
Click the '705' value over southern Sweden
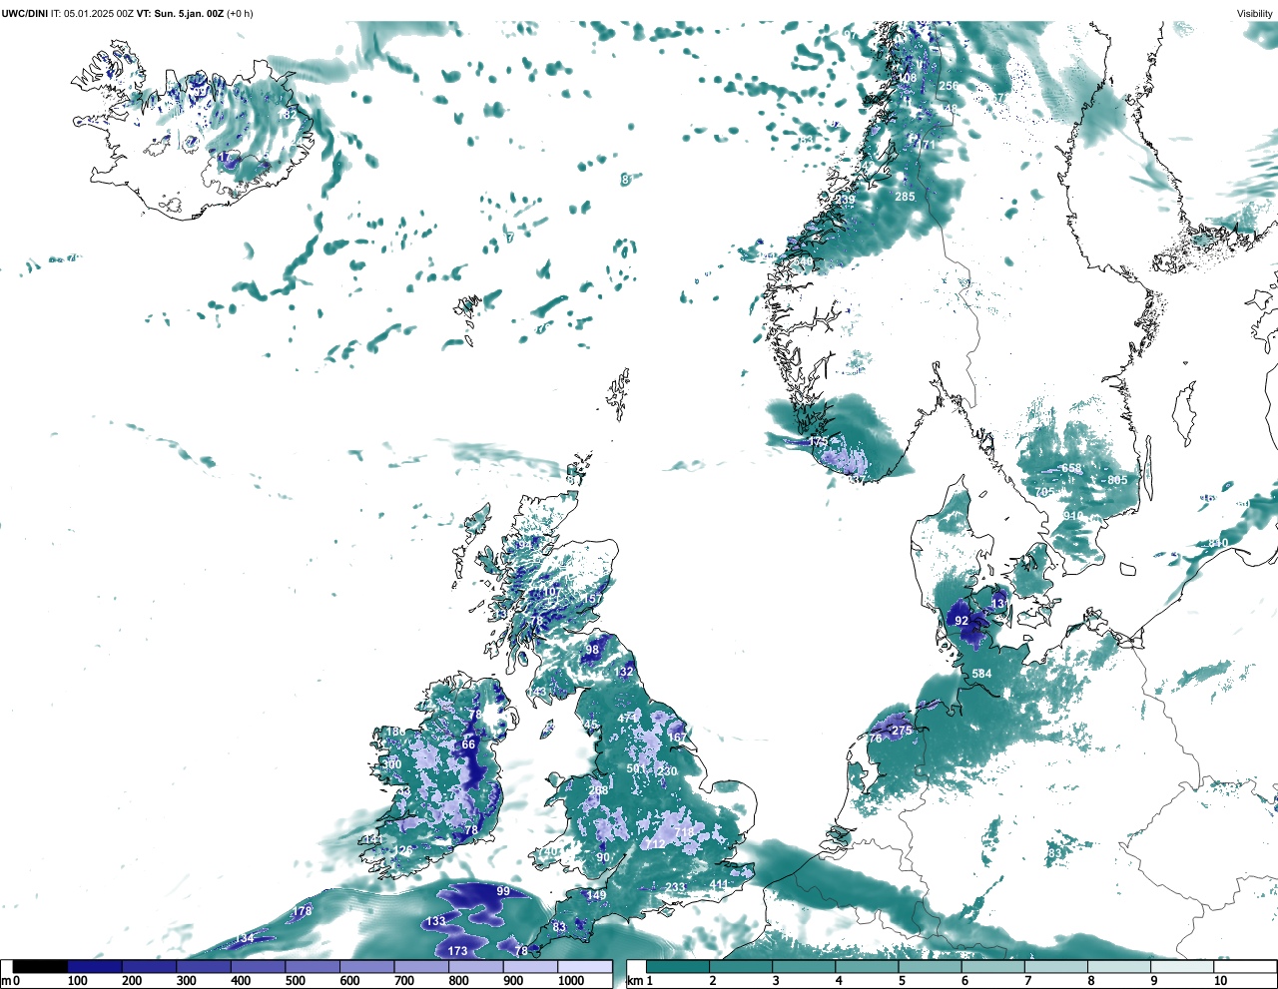(x=1044, y=492)
